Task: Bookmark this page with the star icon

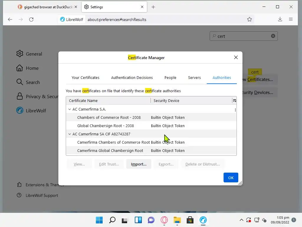Action: point(250,19)
